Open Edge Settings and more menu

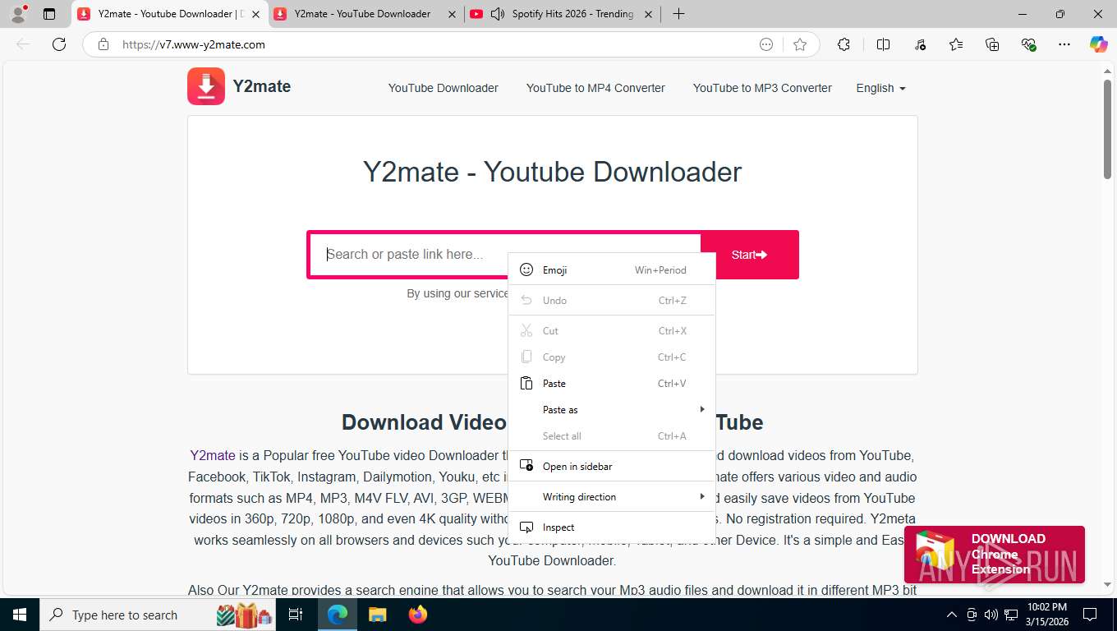1064,44
